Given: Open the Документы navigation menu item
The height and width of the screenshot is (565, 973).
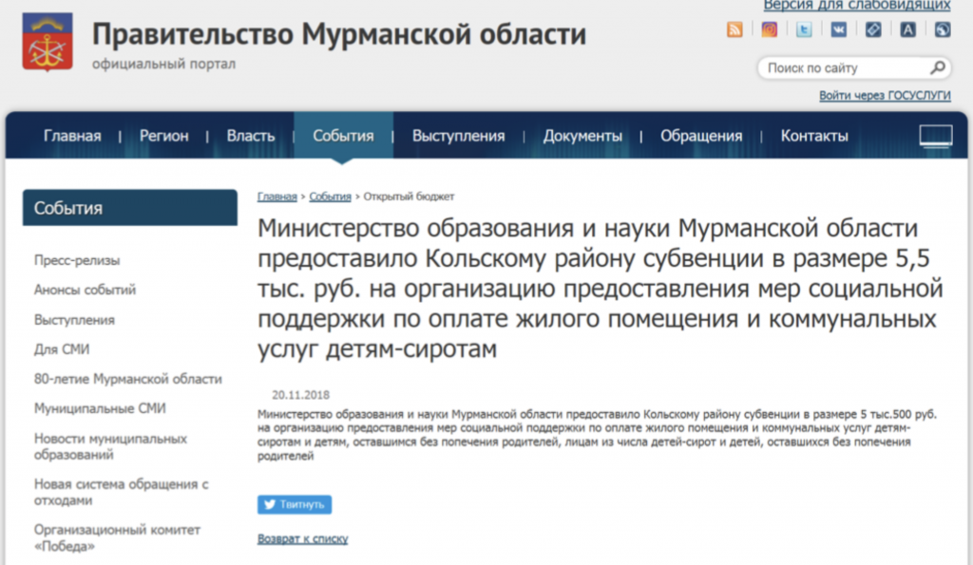Looking at the screenshot, I should 582,136.
